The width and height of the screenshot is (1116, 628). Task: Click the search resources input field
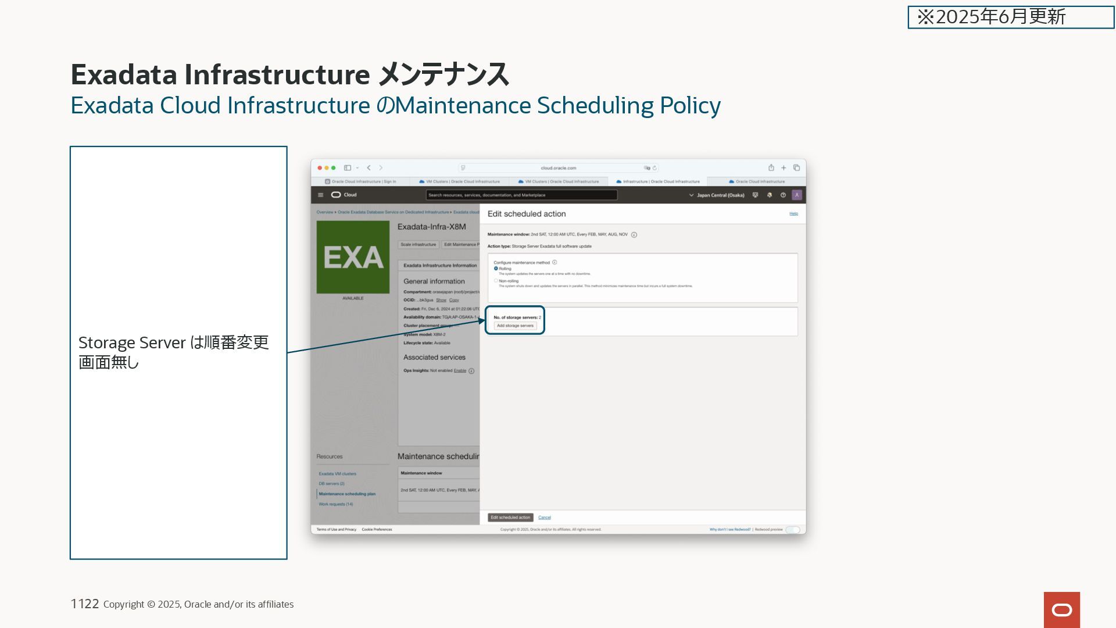pos(521,195)
